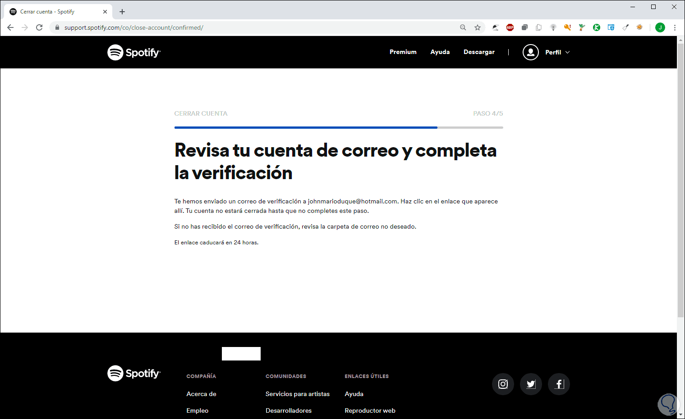This screenshot has height=419, width=685.
Task: Click the 'Si no has recibido el correo' sentence
Action: click(x=295, y=226)
